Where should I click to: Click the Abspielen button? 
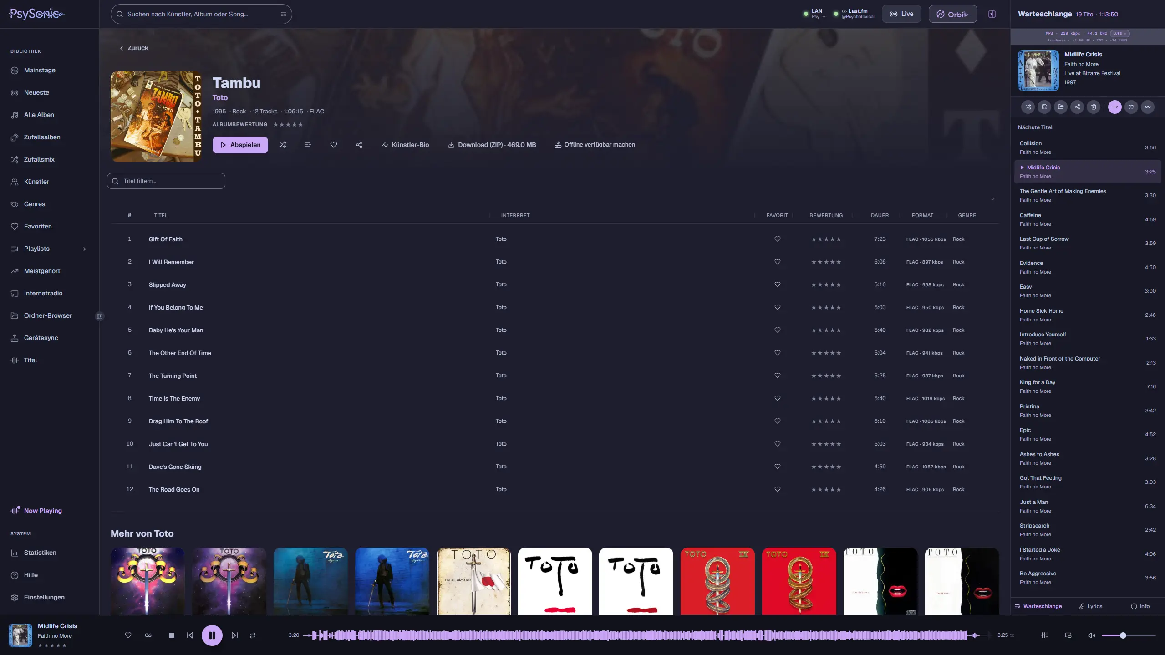(x=240, y=145)
